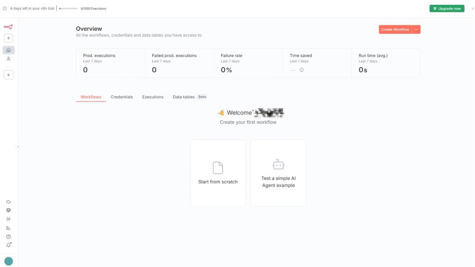Switch to the Workflows tab
This screenshot has width=475, height=267.
click(91, 97)
